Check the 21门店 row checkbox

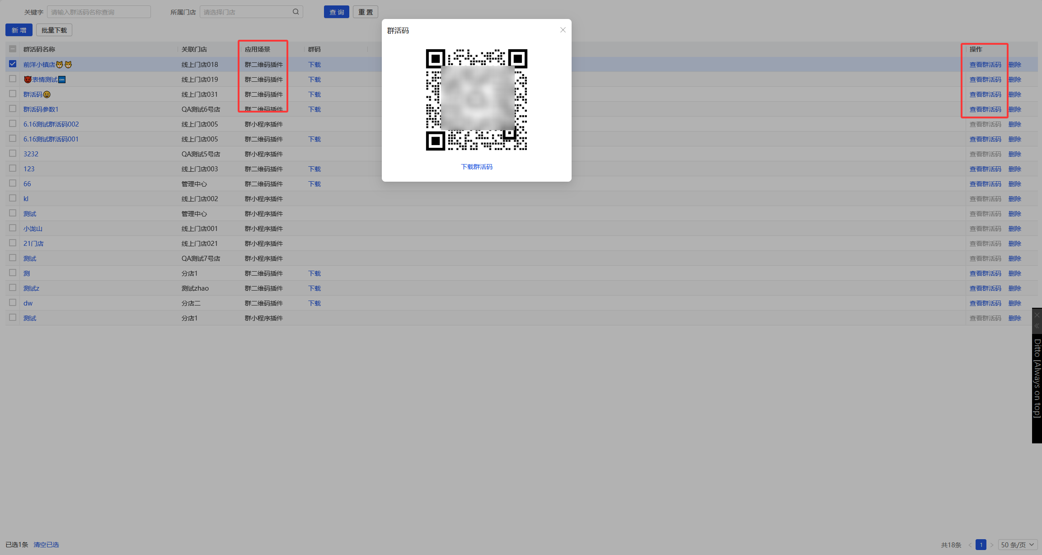13,243
